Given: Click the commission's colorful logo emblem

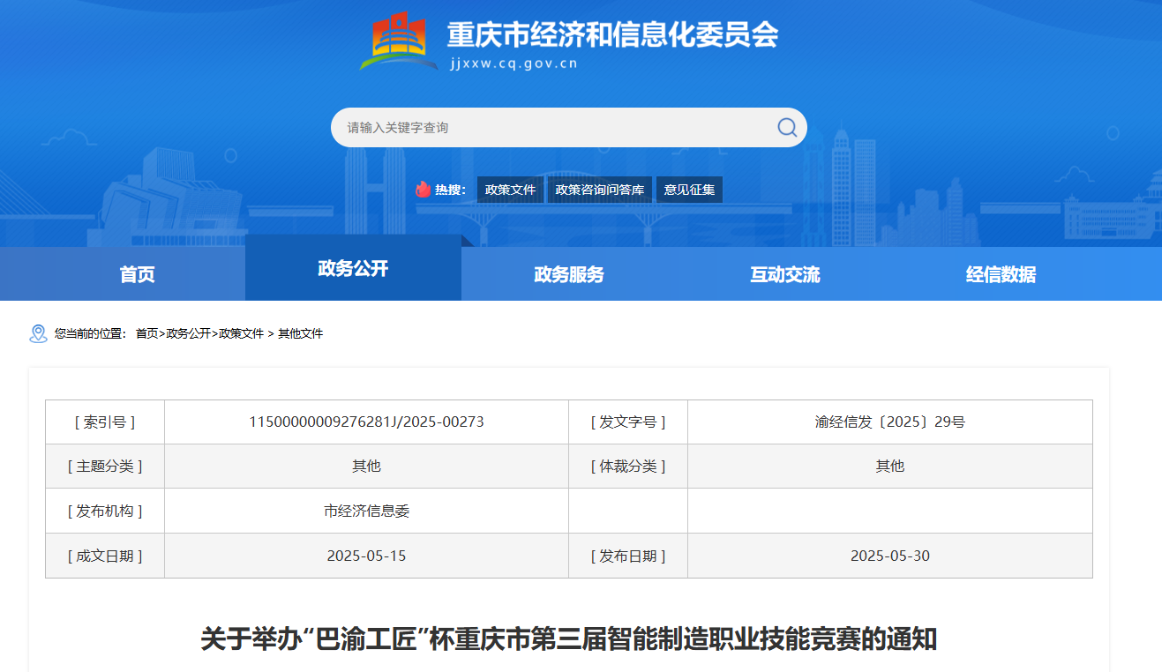Looking at the screenshot, I should pos(398,41).
